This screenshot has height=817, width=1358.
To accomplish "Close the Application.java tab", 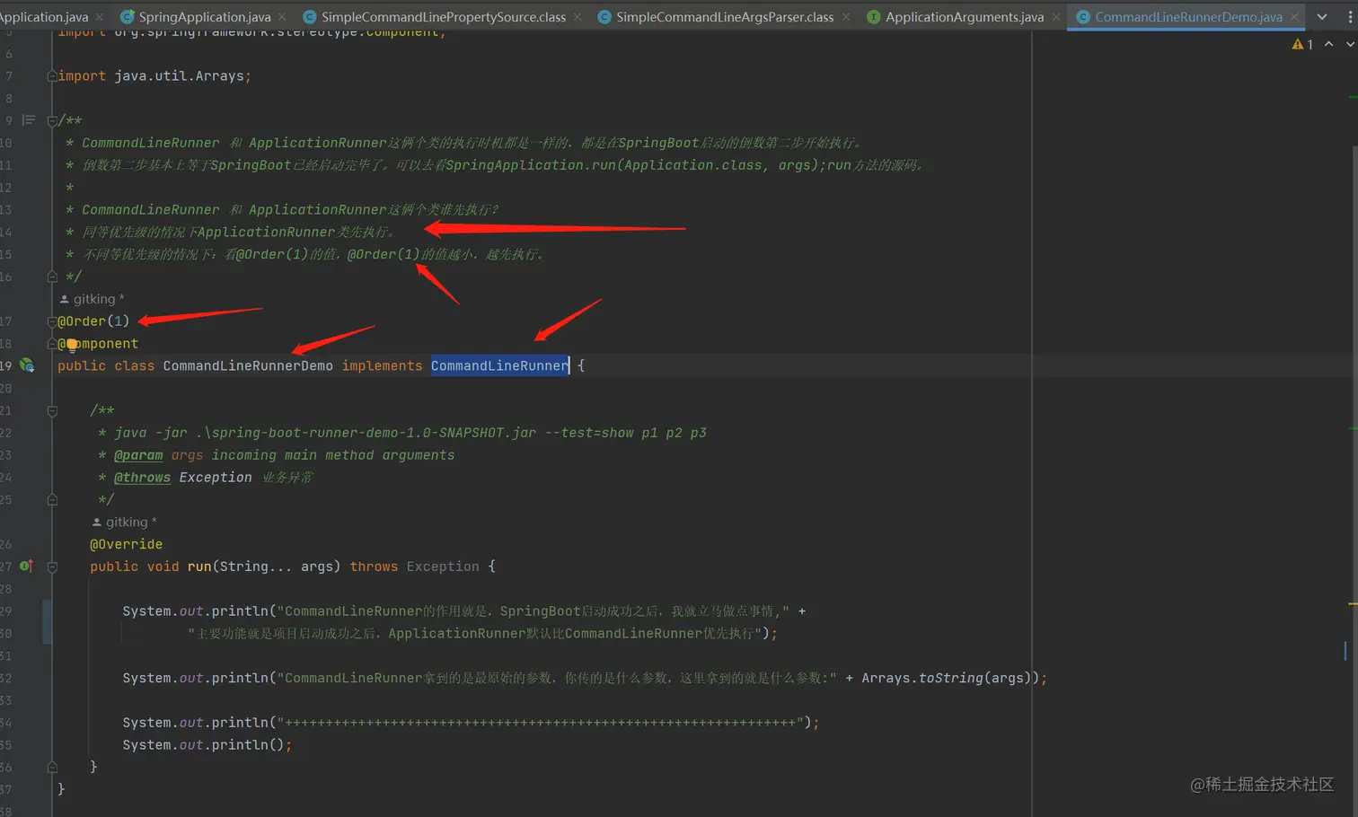I will coord(99,16).
